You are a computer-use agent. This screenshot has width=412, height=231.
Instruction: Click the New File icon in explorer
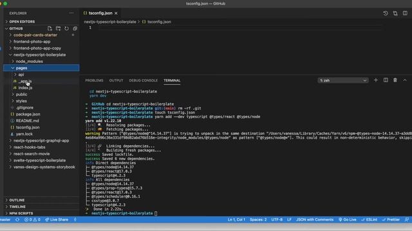(x=50, y=28)
